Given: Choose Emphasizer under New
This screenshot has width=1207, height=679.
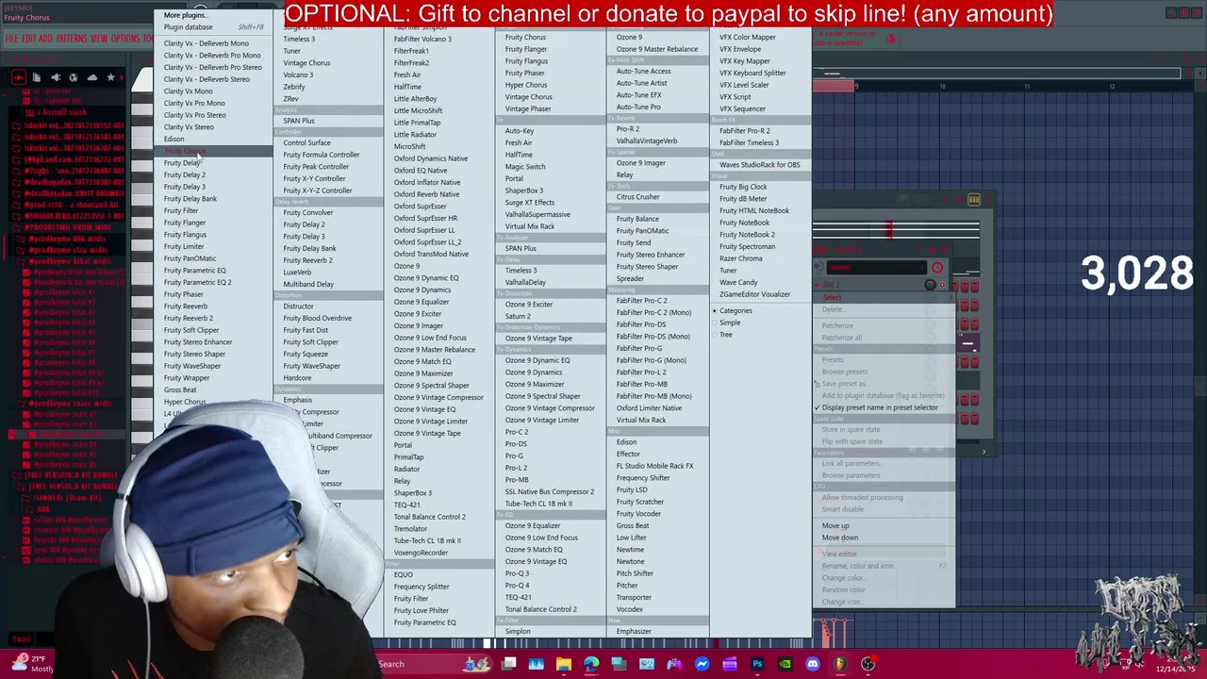Looking at the screenshot, I should (634, 631).
